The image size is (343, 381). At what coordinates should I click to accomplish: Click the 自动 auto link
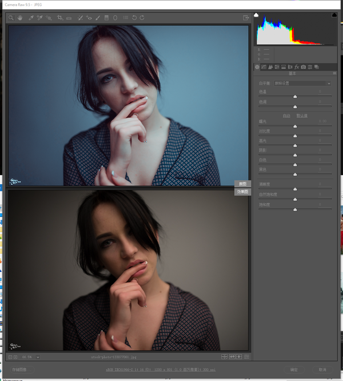(286, 116)
